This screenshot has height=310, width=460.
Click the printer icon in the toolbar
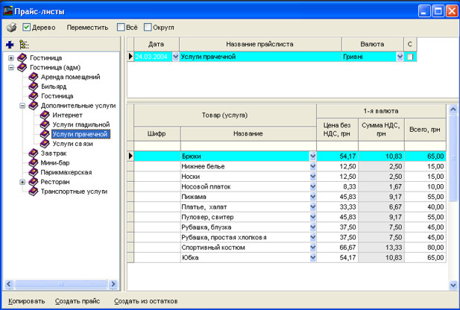tap(11, 28)
